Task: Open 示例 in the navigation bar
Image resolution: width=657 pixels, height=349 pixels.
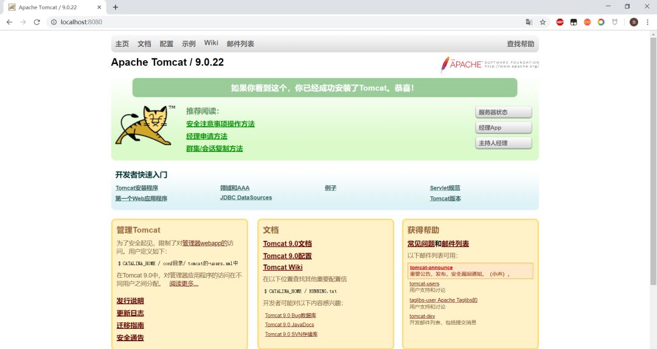Action: coord(189,44)
